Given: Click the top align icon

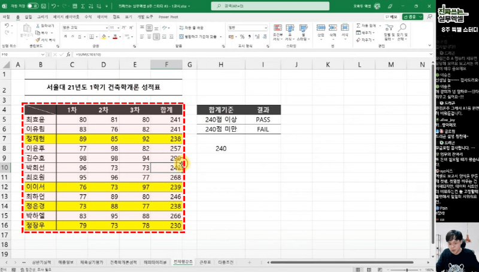Looking at the screenshot, I should [142, 28].
